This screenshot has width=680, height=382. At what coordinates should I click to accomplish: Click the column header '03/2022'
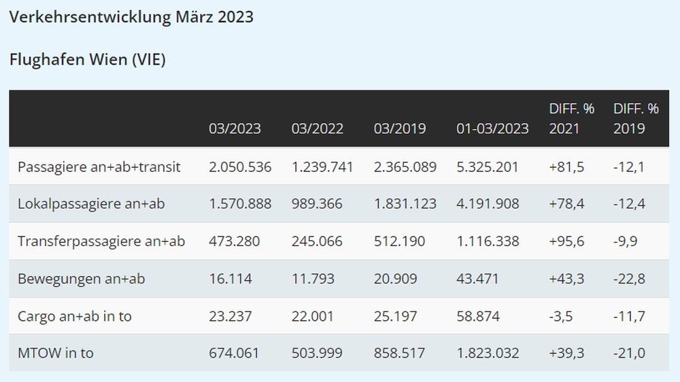317,128
